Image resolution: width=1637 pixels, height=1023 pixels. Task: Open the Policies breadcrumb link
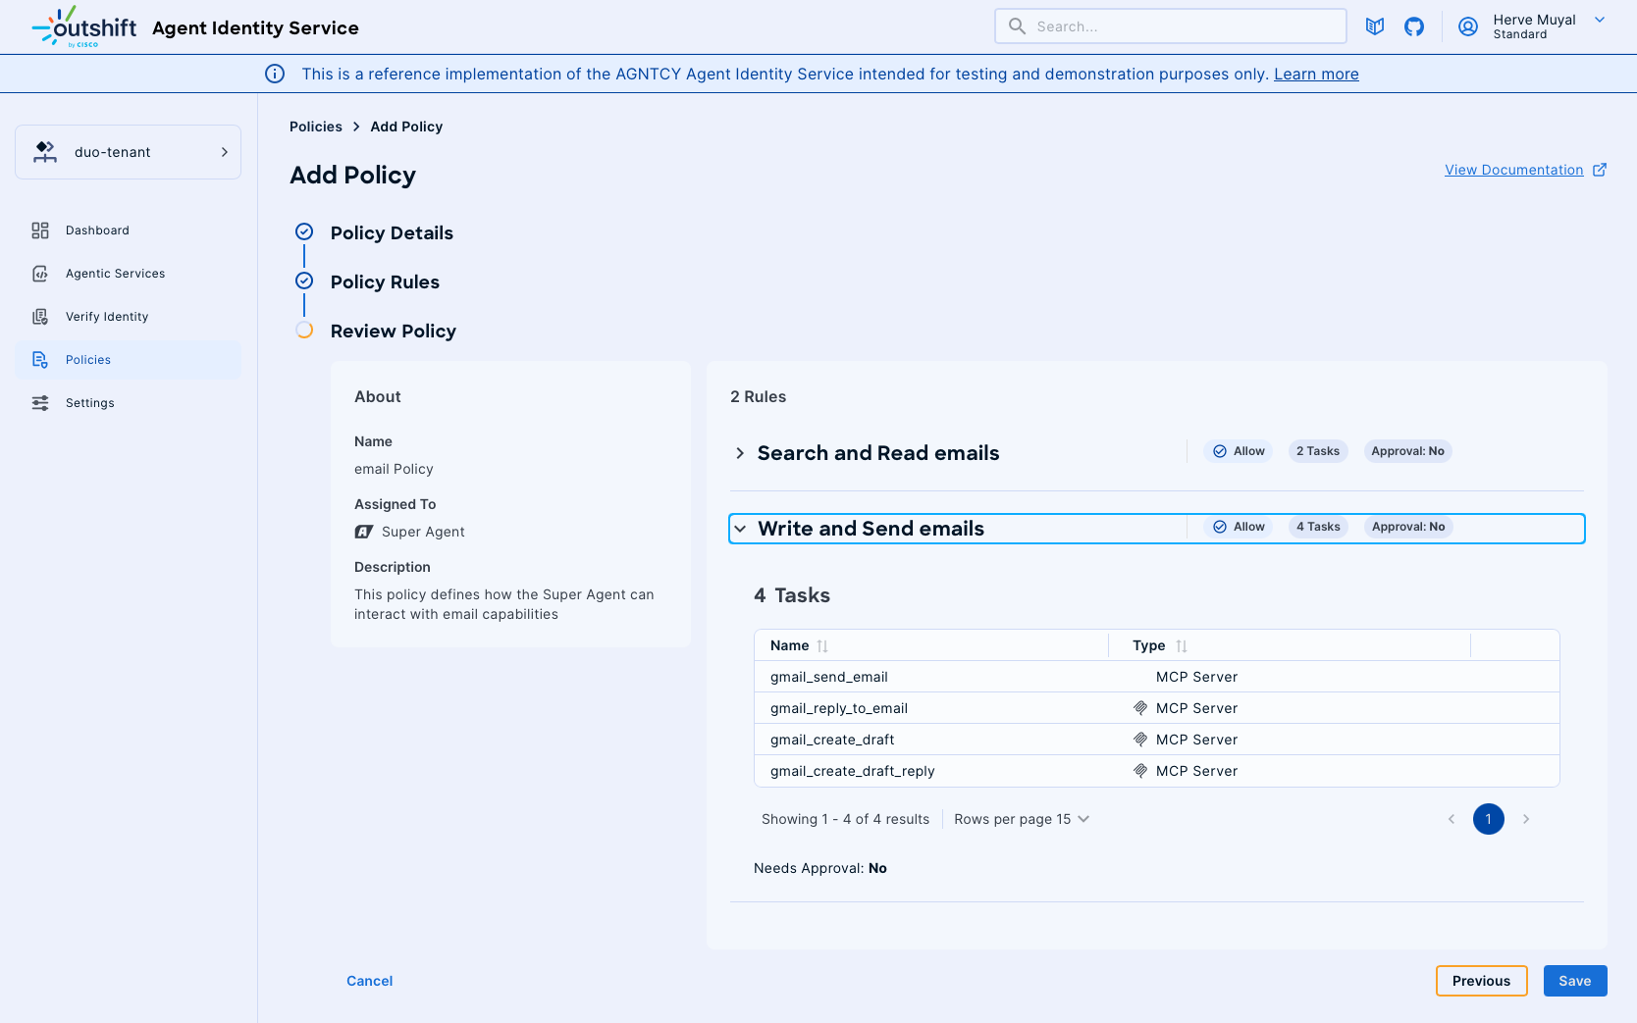pos(315,127)
